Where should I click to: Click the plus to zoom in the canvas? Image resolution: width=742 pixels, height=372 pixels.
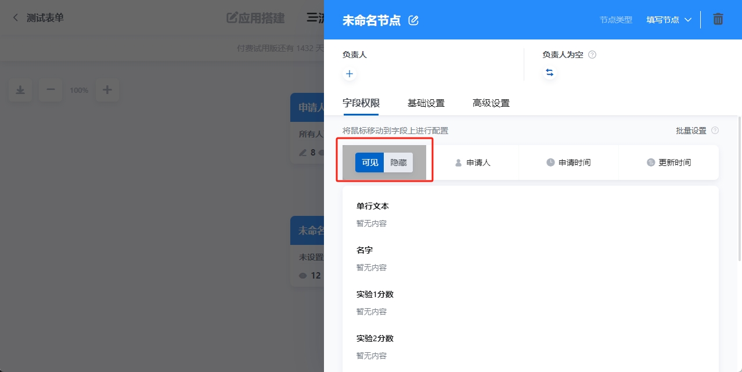point(107,90)
